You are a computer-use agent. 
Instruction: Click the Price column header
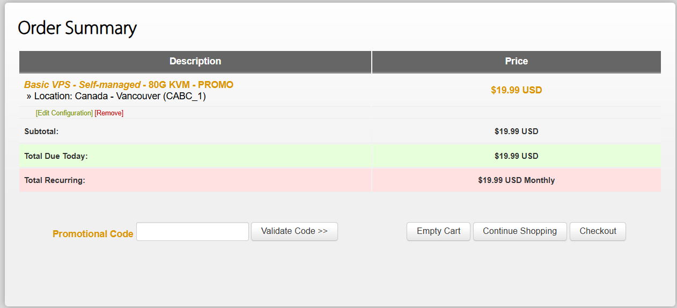517,62
